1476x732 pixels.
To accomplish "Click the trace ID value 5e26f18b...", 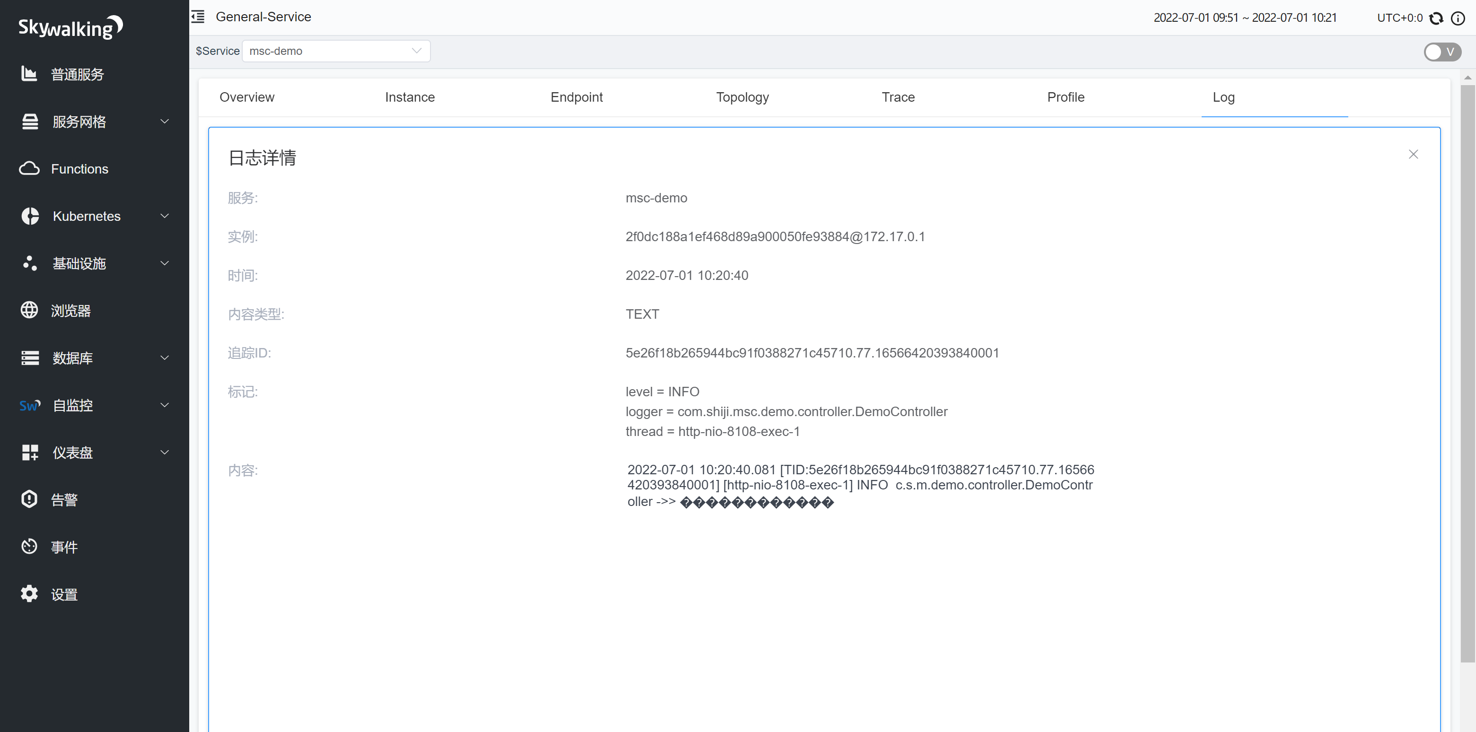I will [812, 353].
